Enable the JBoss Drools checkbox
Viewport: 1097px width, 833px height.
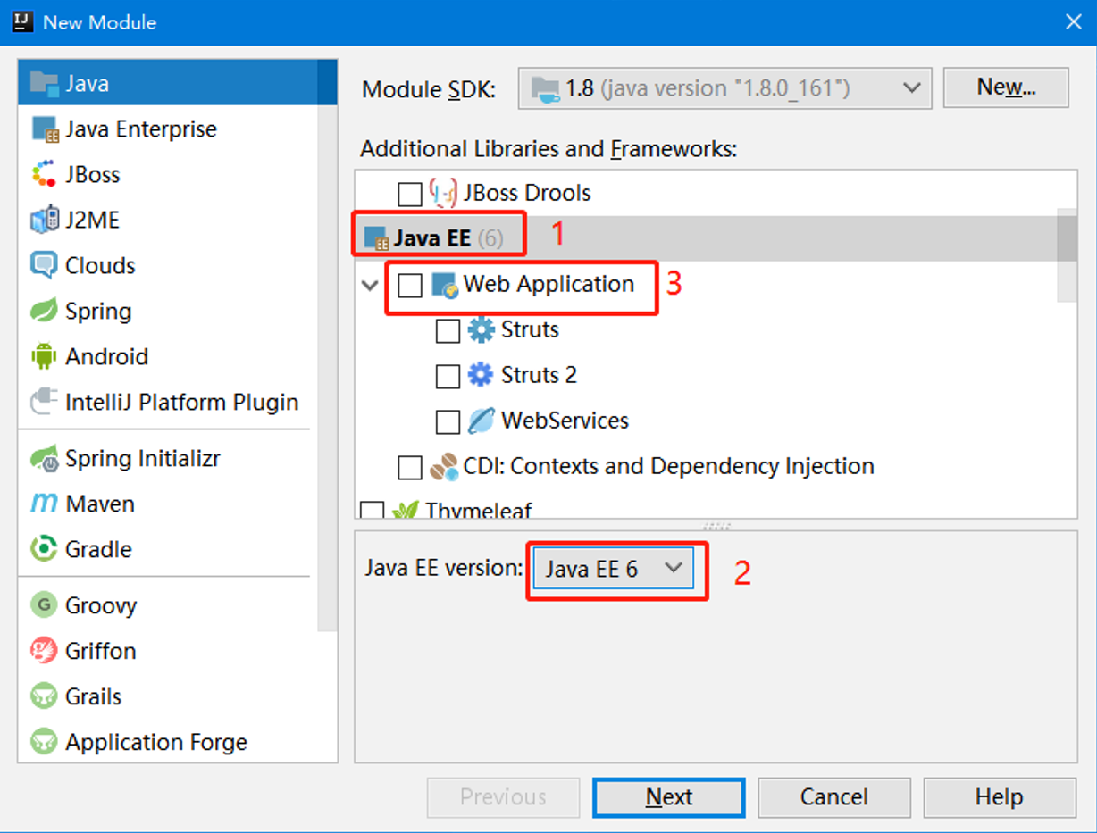(x=410, y=194)
